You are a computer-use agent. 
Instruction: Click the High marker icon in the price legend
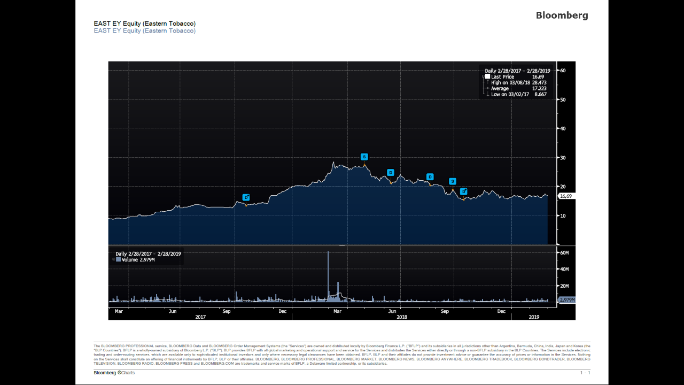pyautogui.click(x=487, y=83)
